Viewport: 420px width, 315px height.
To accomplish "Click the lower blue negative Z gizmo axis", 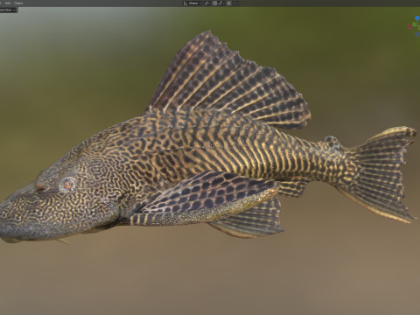I will [417, 34].
